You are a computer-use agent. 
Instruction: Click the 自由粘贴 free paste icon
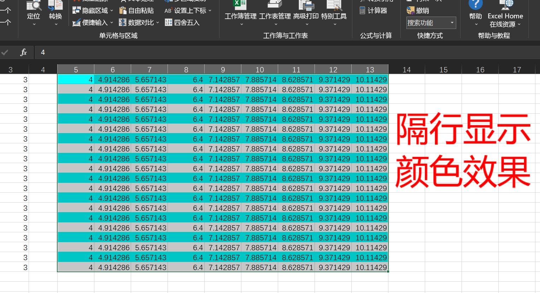pos(123,11)
